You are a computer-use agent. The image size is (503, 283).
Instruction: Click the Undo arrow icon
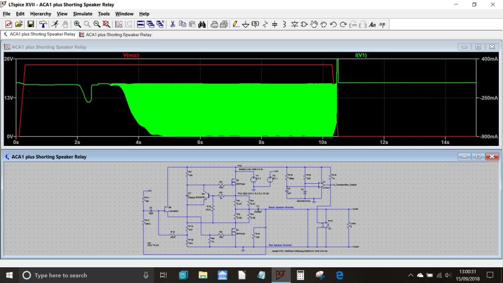pyautogui.click(x=334, y=25)
